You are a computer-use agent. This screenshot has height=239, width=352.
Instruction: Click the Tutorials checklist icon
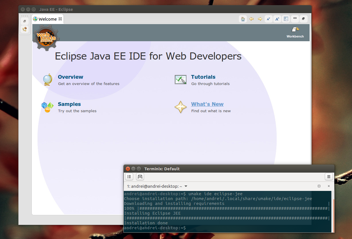click(180, 80)
